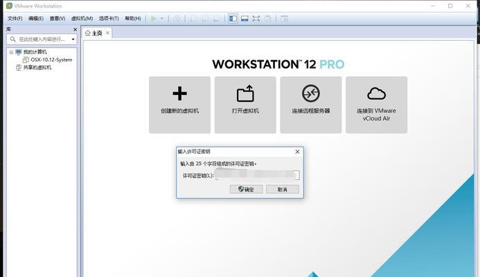Click the full screen mode icon
480x277 pixels.
256,19
